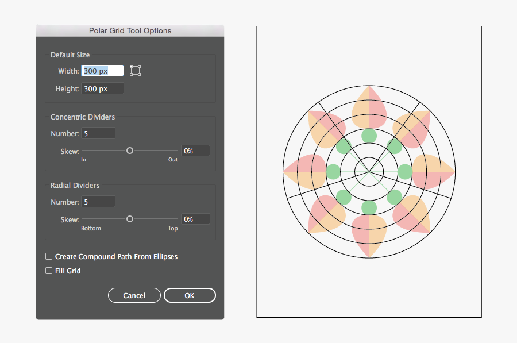517x343 pixels.
Task: Select the Height input field
Action: coord(102,88)
